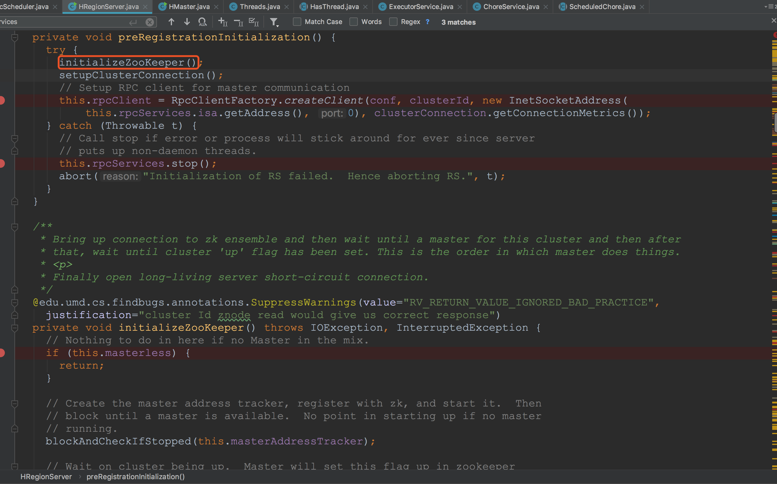This screenshot has height=484, width=777.
Task: Click preRegistrationInitialization() breadcrumb
Action: pos(135,477)
